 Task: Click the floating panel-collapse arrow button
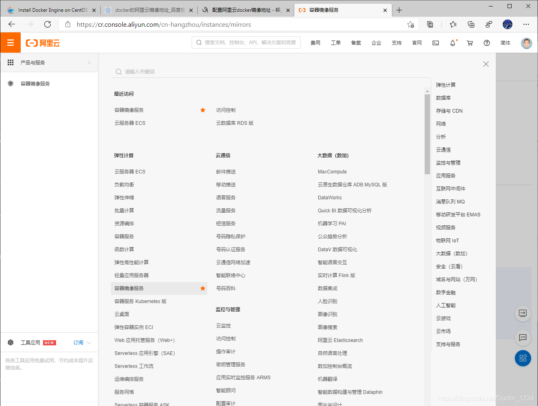(523, 313)
